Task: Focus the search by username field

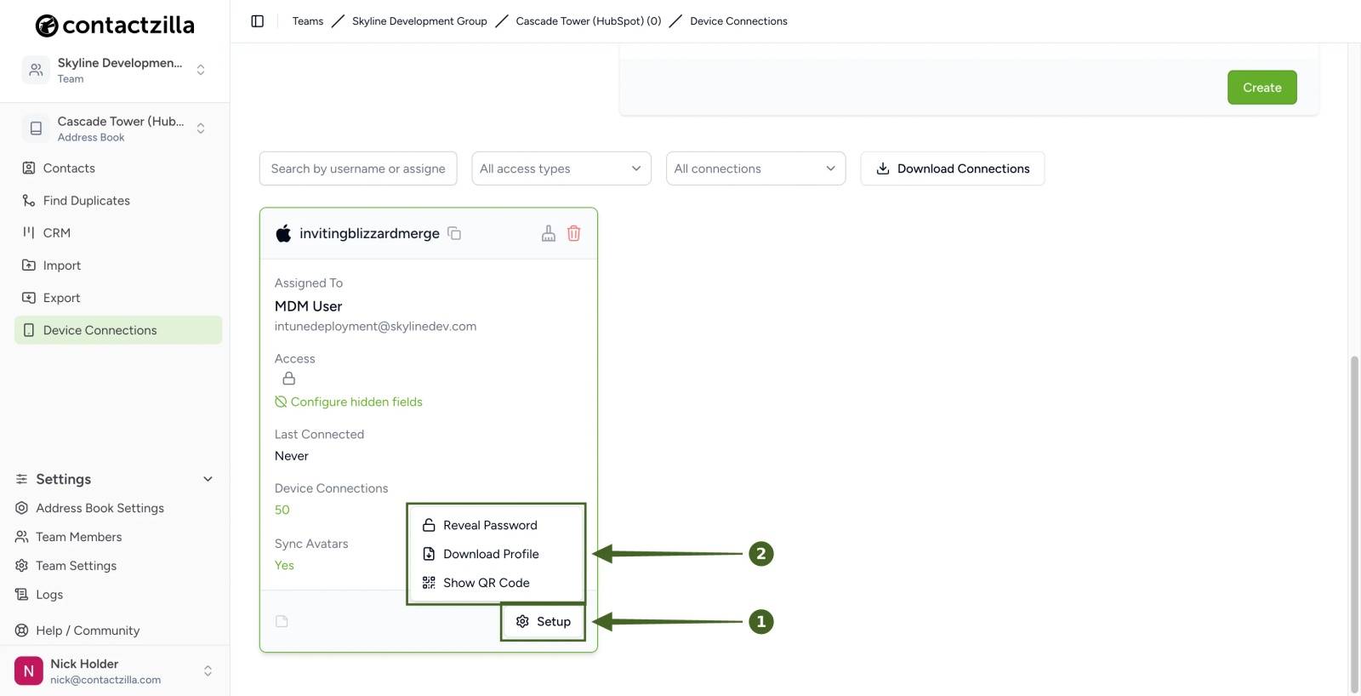Action: pos(358,168)
